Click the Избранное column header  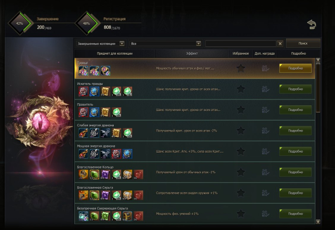pyautogui.click(x=241, y=53)
